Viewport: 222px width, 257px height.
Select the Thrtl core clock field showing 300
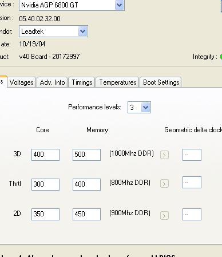[45, 184]
